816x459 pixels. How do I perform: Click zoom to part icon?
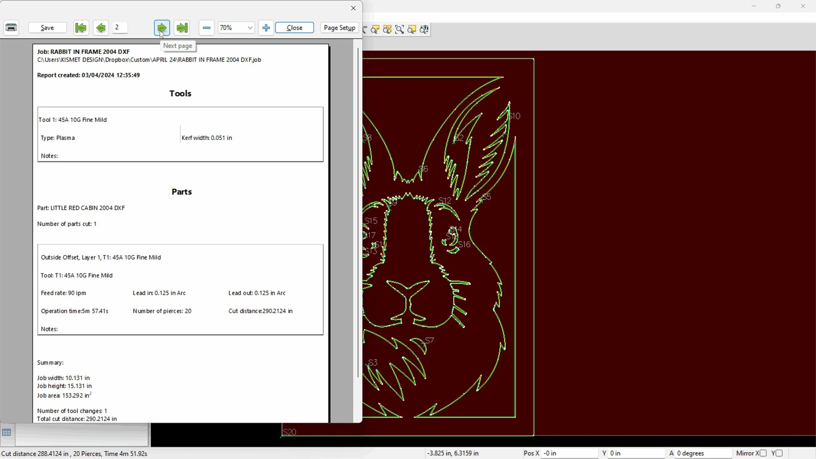pos(375,30)
